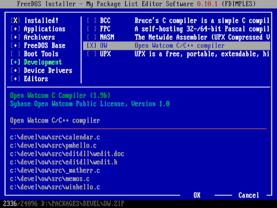Expand the FreeDOS Base plus marker
This screenshot has width=277, height=208.
click(16, 46)
